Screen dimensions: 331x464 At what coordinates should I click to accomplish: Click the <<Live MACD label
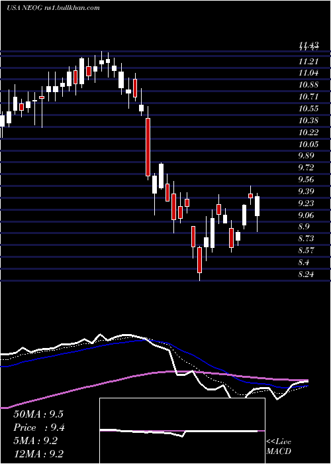(279, 446)
